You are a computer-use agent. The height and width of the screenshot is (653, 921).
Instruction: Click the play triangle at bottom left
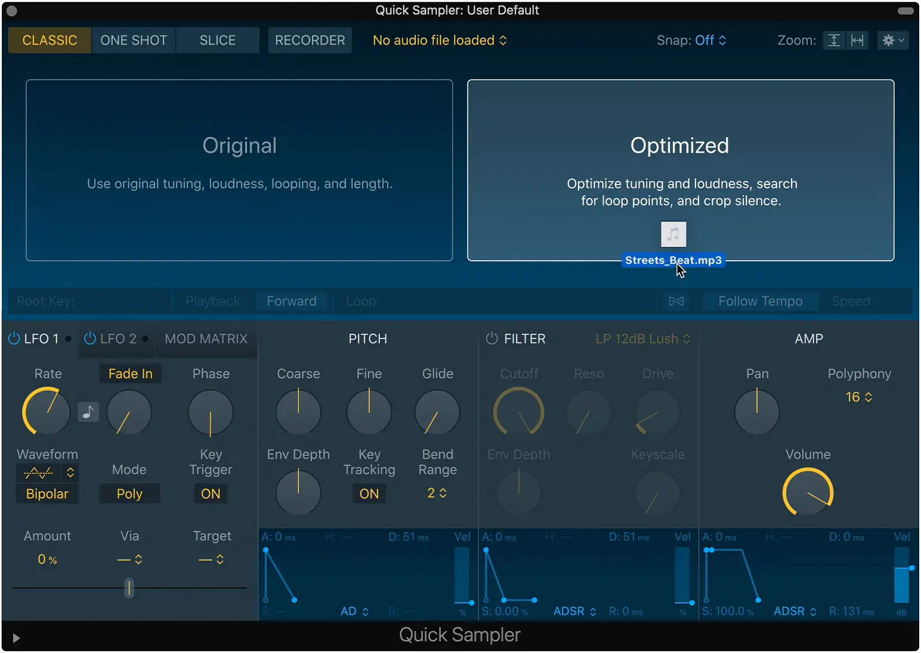(16, 638)
